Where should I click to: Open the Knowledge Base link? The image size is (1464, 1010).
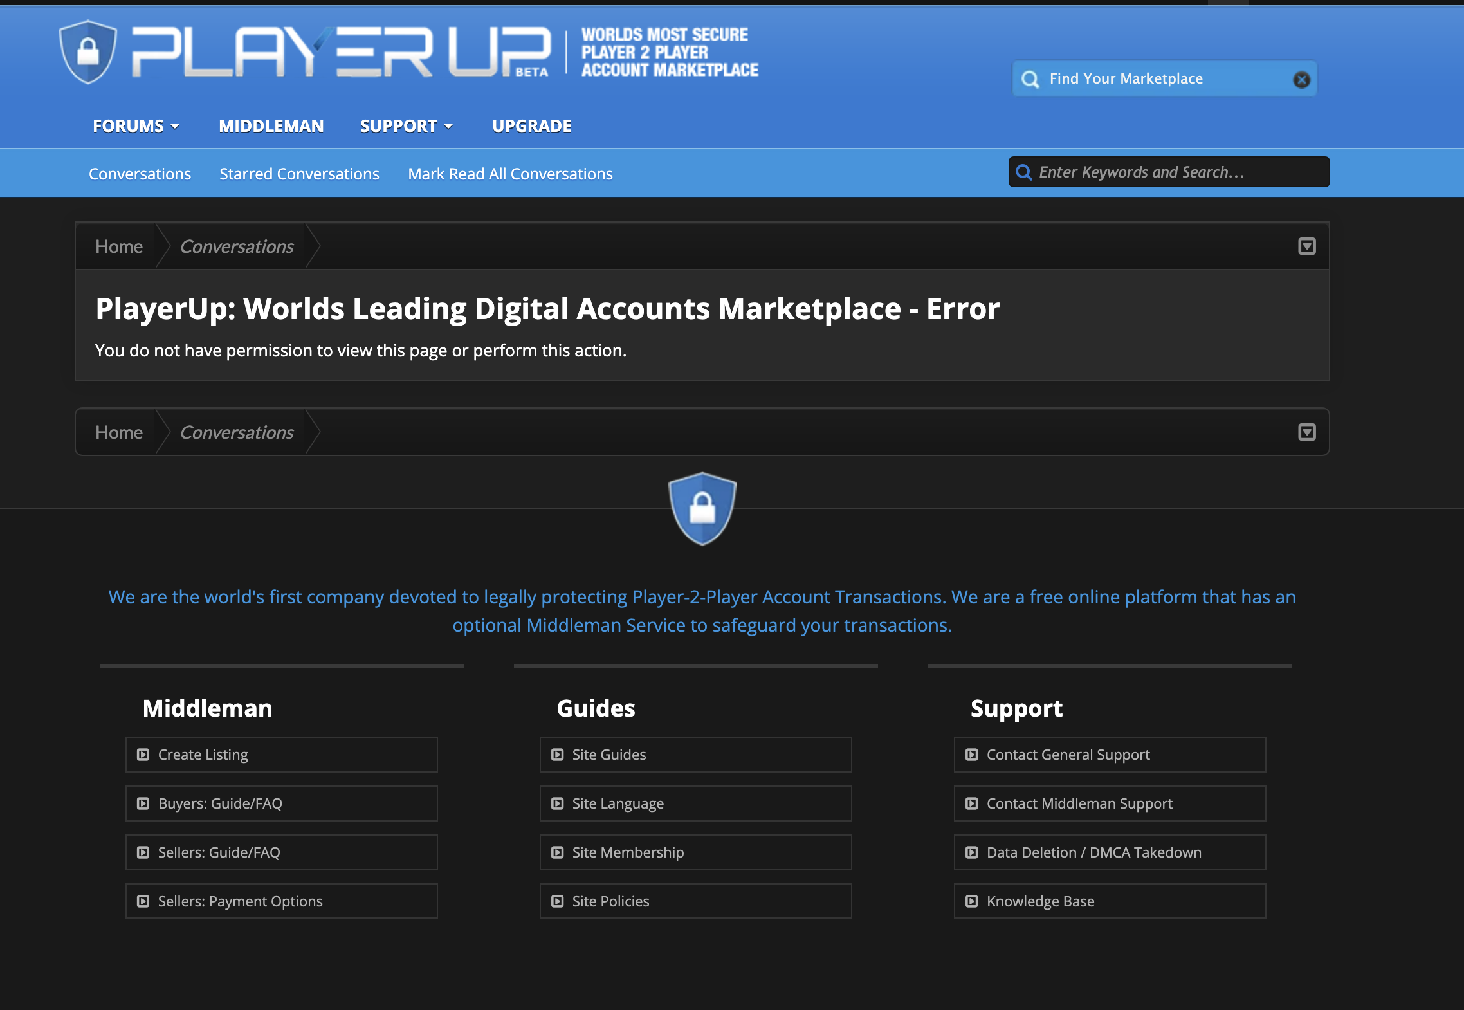[1110, 901]
